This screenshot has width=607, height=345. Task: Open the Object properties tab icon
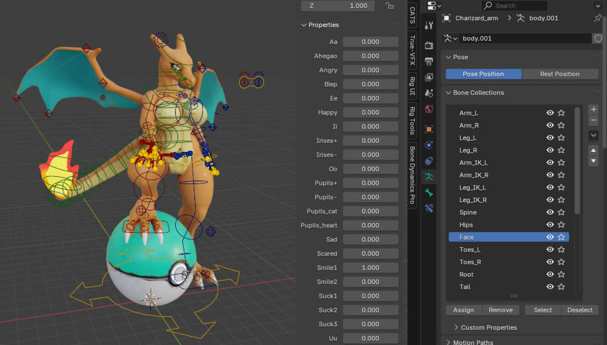[429, 129]
